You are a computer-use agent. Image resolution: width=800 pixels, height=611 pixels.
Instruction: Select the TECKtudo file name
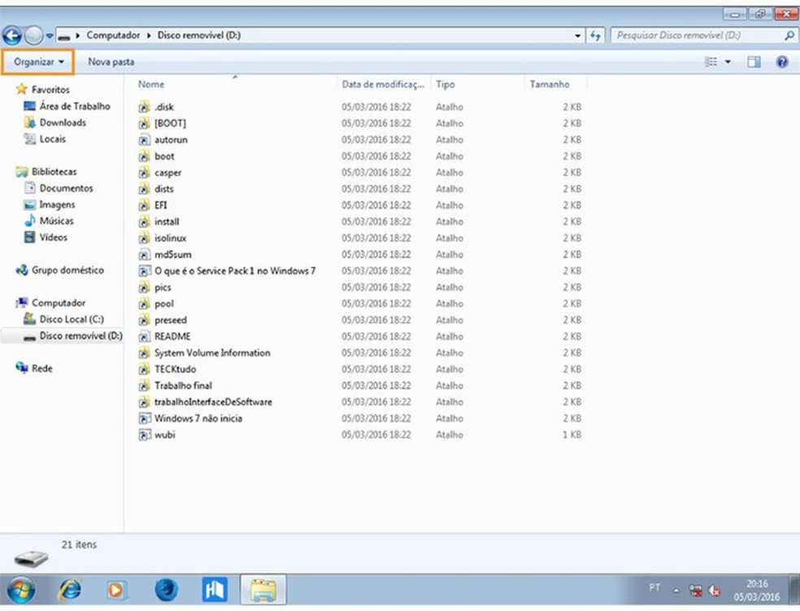click(x=175, y=369)
